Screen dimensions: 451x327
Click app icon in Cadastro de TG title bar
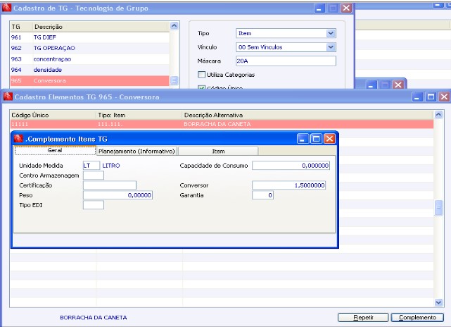click(6, 8)
